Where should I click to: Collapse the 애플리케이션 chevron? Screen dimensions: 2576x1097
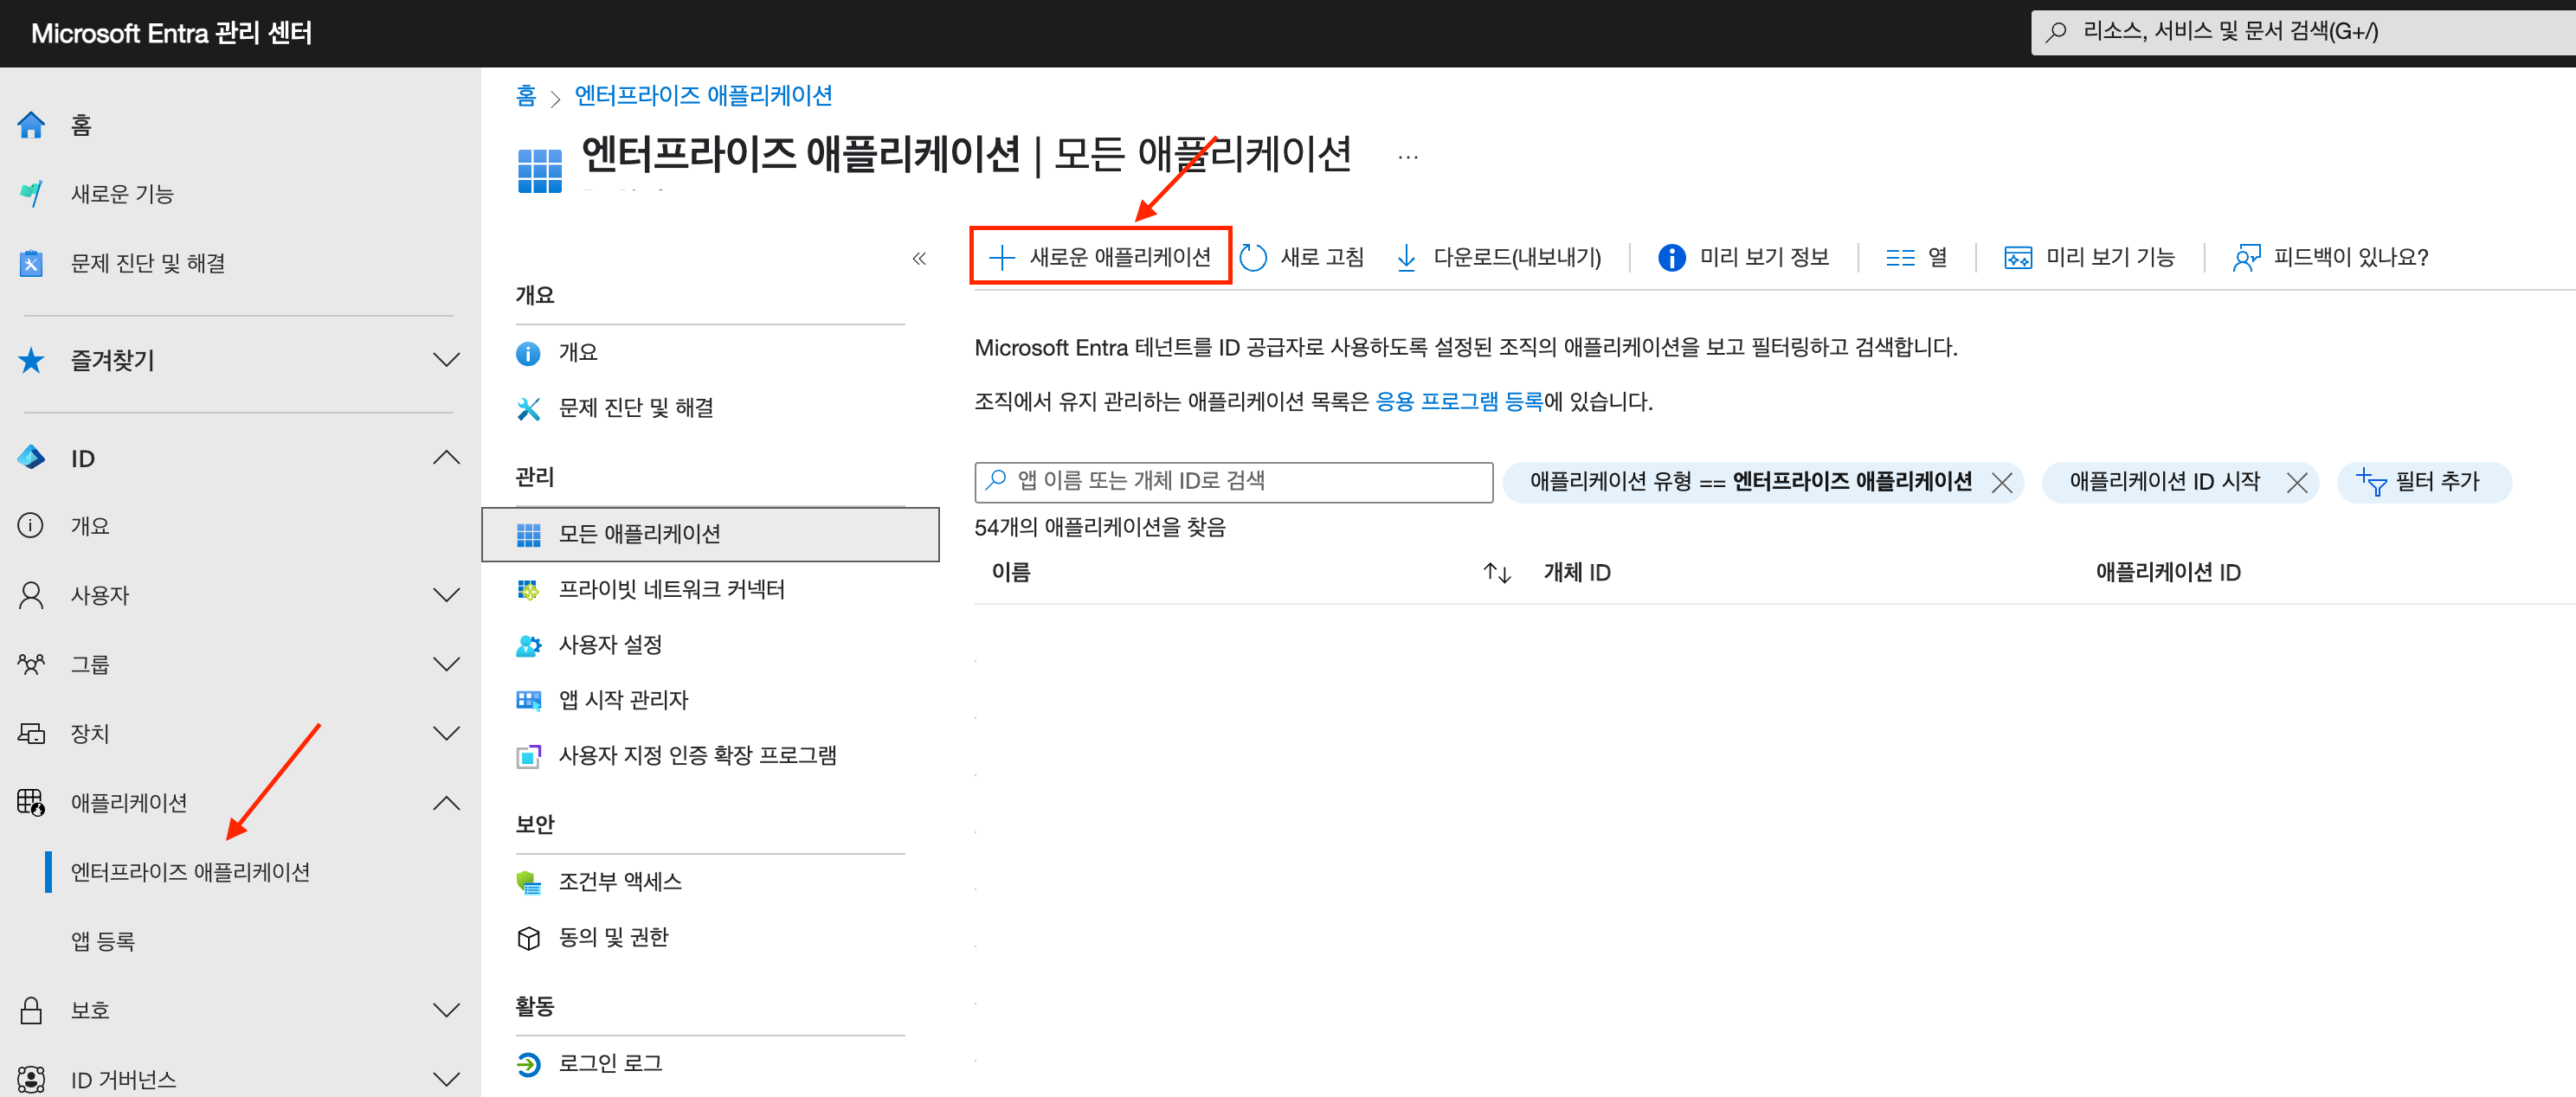[446, 802]
